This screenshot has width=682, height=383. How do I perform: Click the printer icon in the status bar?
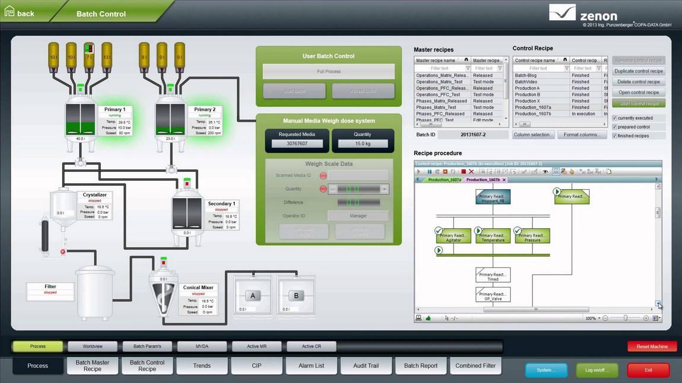(418, 317)
